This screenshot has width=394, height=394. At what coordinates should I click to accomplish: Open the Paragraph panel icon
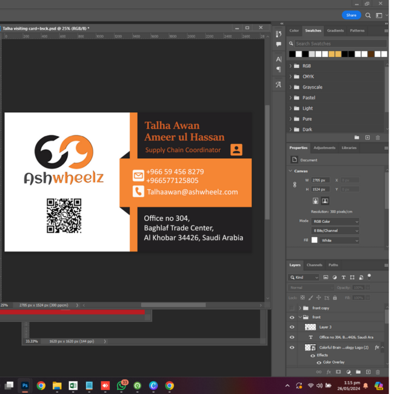(x=278, y=69)
